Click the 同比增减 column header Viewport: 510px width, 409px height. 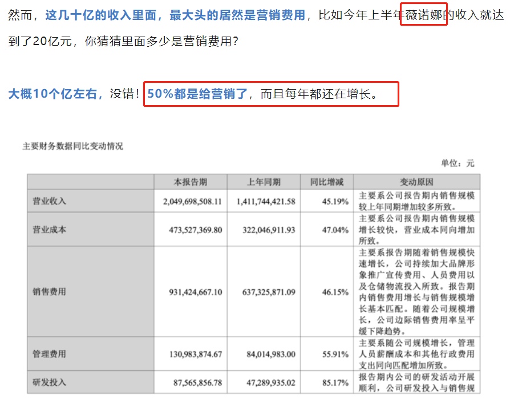coord(327,182)
